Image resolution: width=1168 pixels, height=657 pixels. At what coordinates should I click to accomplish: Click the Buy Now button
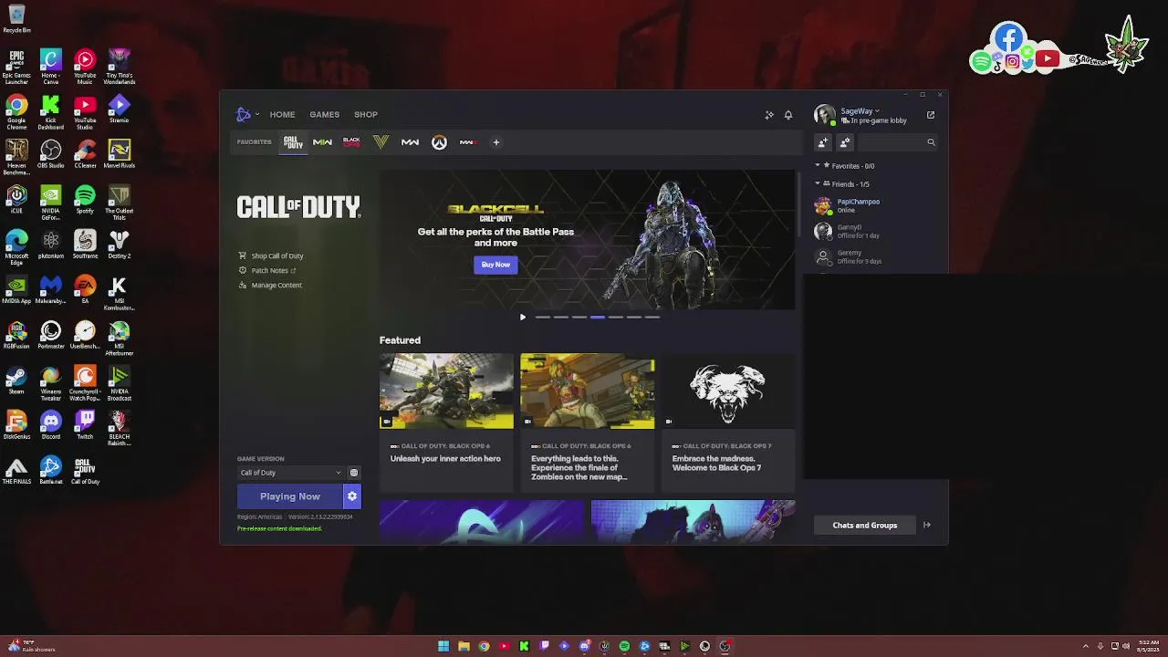495,265
